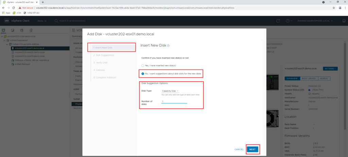Click the smiley feedback icon
This screenshot has width=348, height=157.
click(x=344, y=21)
